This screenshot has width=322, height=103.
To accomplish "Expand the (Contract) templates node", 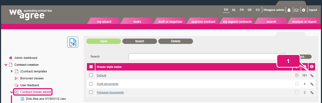I will [11, 71].
